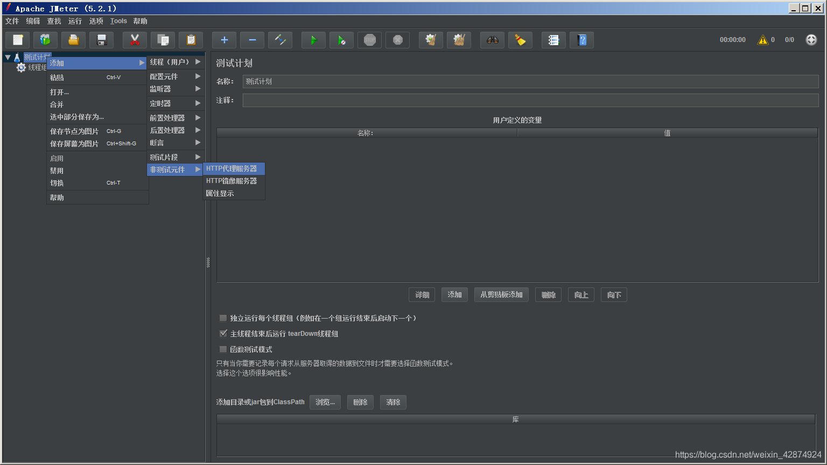
Task: Uncheck run tearDown thread groups checkbox
Action: tap(223, 334)
